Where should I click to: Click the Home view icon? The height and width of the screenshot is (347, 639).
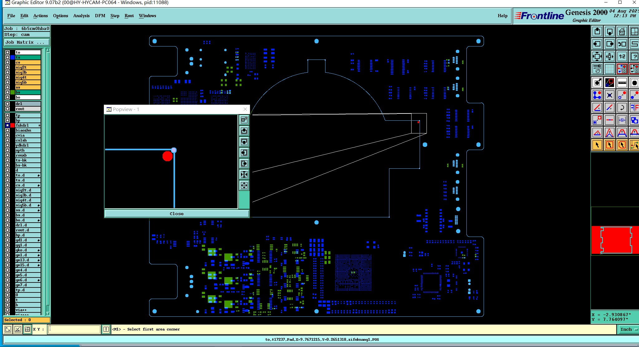pos(622,31)
